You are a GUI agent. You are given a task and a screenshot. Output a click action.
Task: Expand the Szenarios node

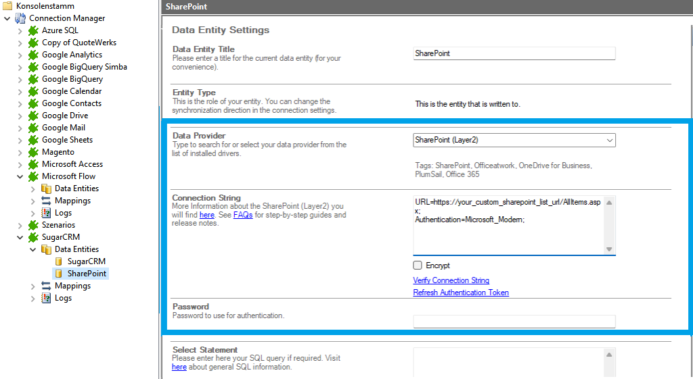(x=20, y=226)
